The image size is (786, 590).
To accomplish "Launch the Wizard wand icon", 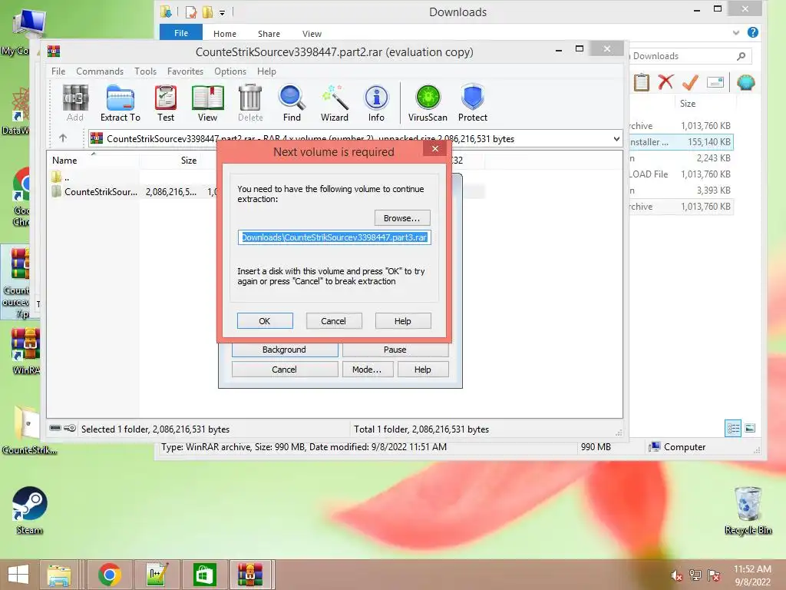I will (335, 104).
